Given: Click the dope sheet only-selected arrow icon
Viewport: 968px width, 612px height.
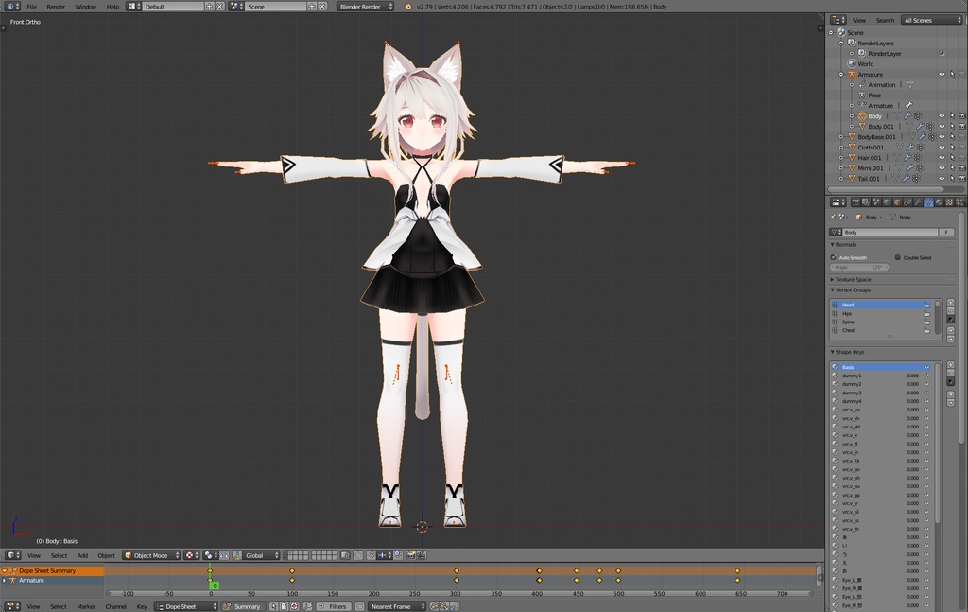Looking at the screenshot, I should [x=273, y=606].
